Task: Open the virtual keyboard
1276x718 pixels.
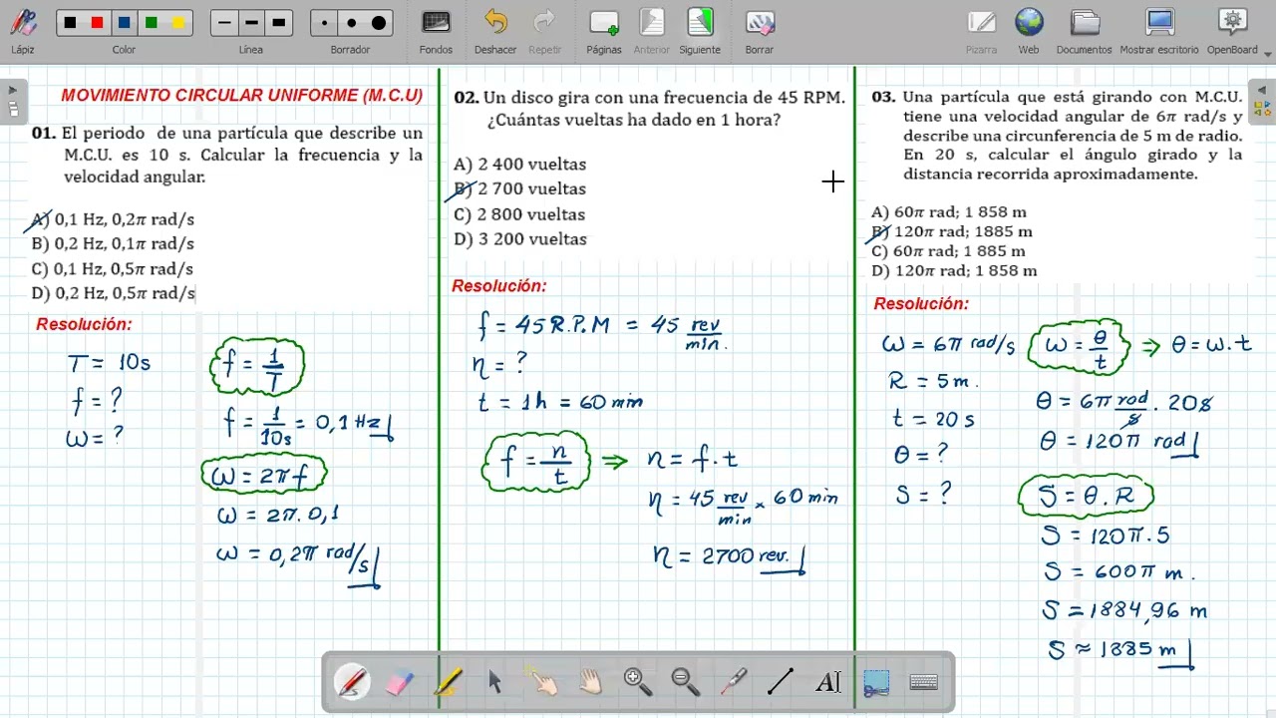Action: pos(924,682)
